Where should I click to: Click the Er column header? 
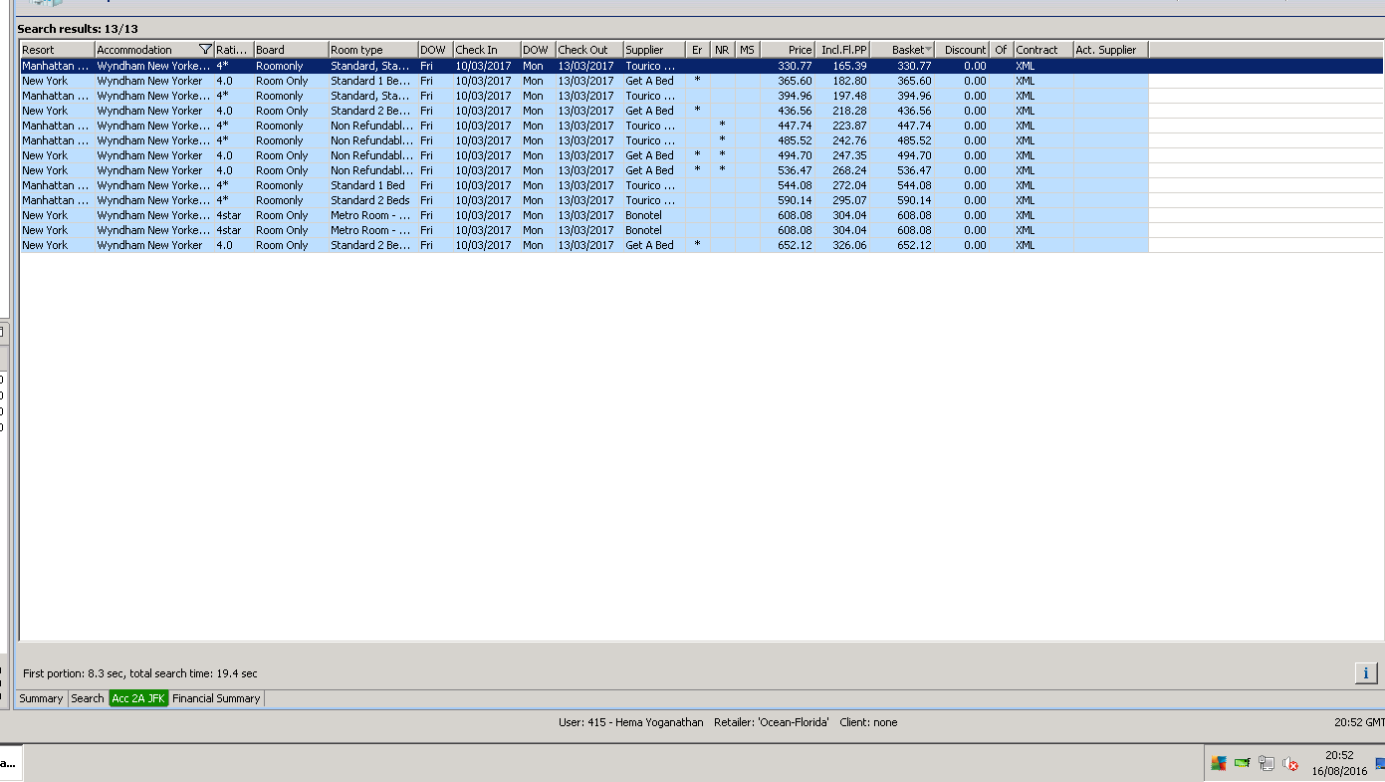[x=698, y=50]
